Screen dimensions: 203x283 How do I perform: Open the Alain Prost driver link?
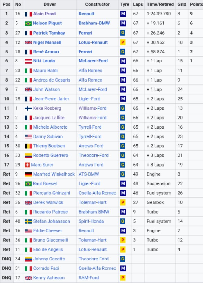(x=45, y=14)
